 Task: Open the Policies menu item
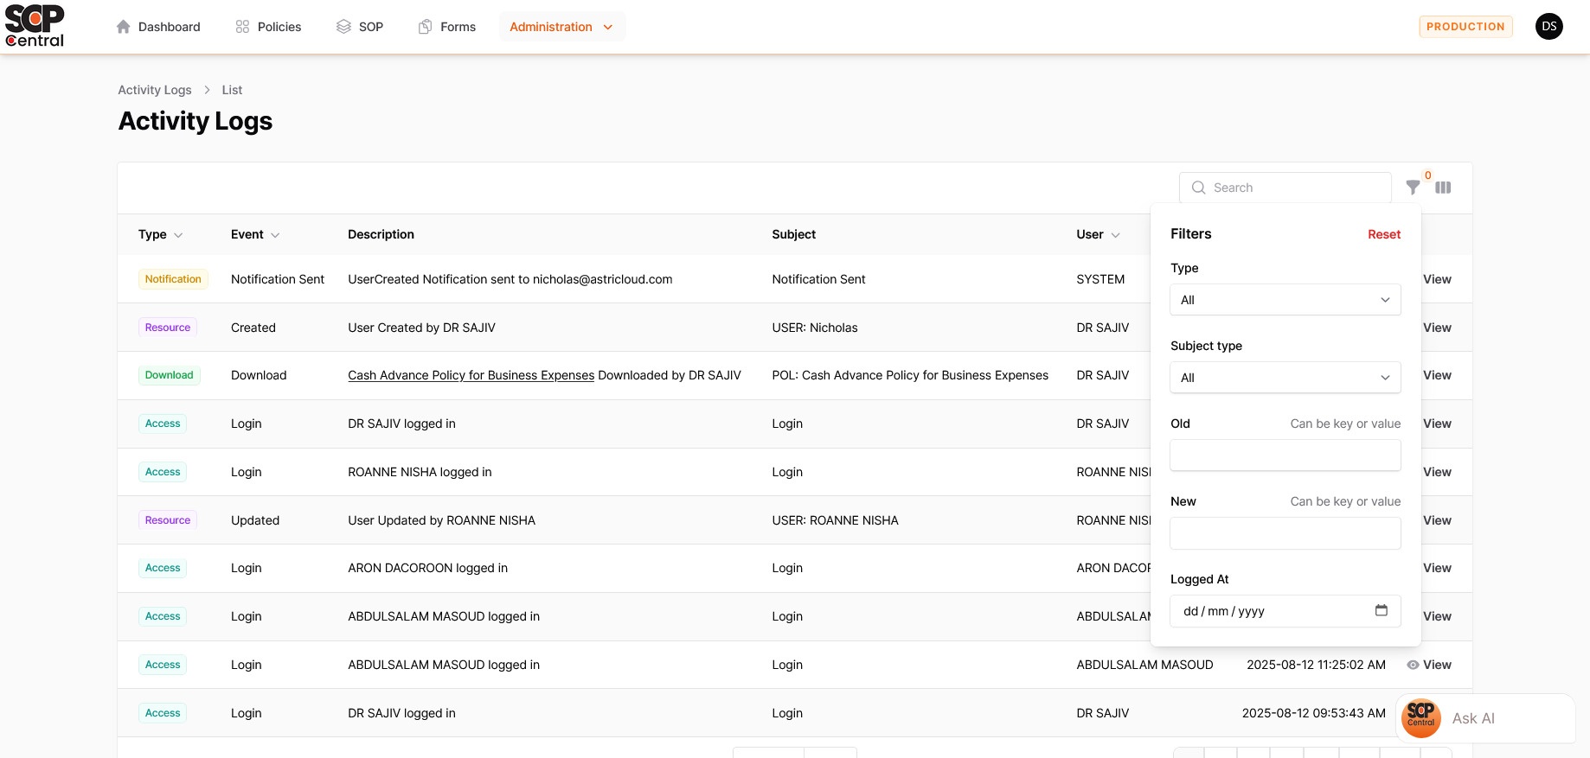pos(268,27)
